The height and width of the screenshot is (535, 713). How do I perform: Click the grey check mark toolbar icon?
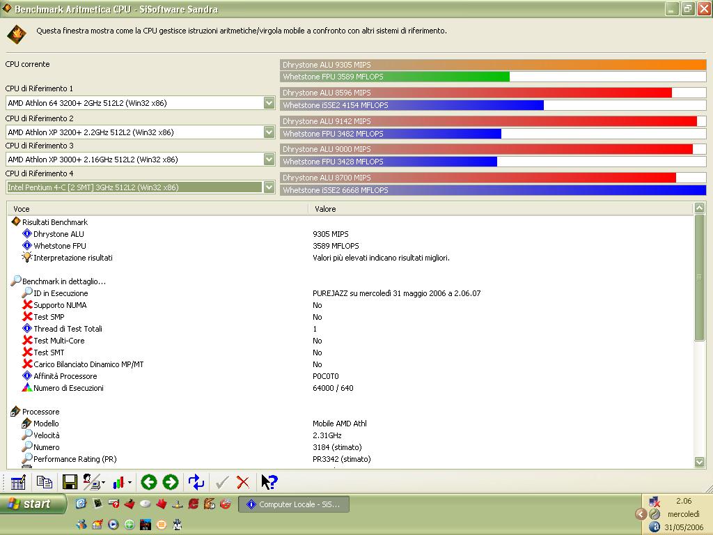(x=222, y=482)
